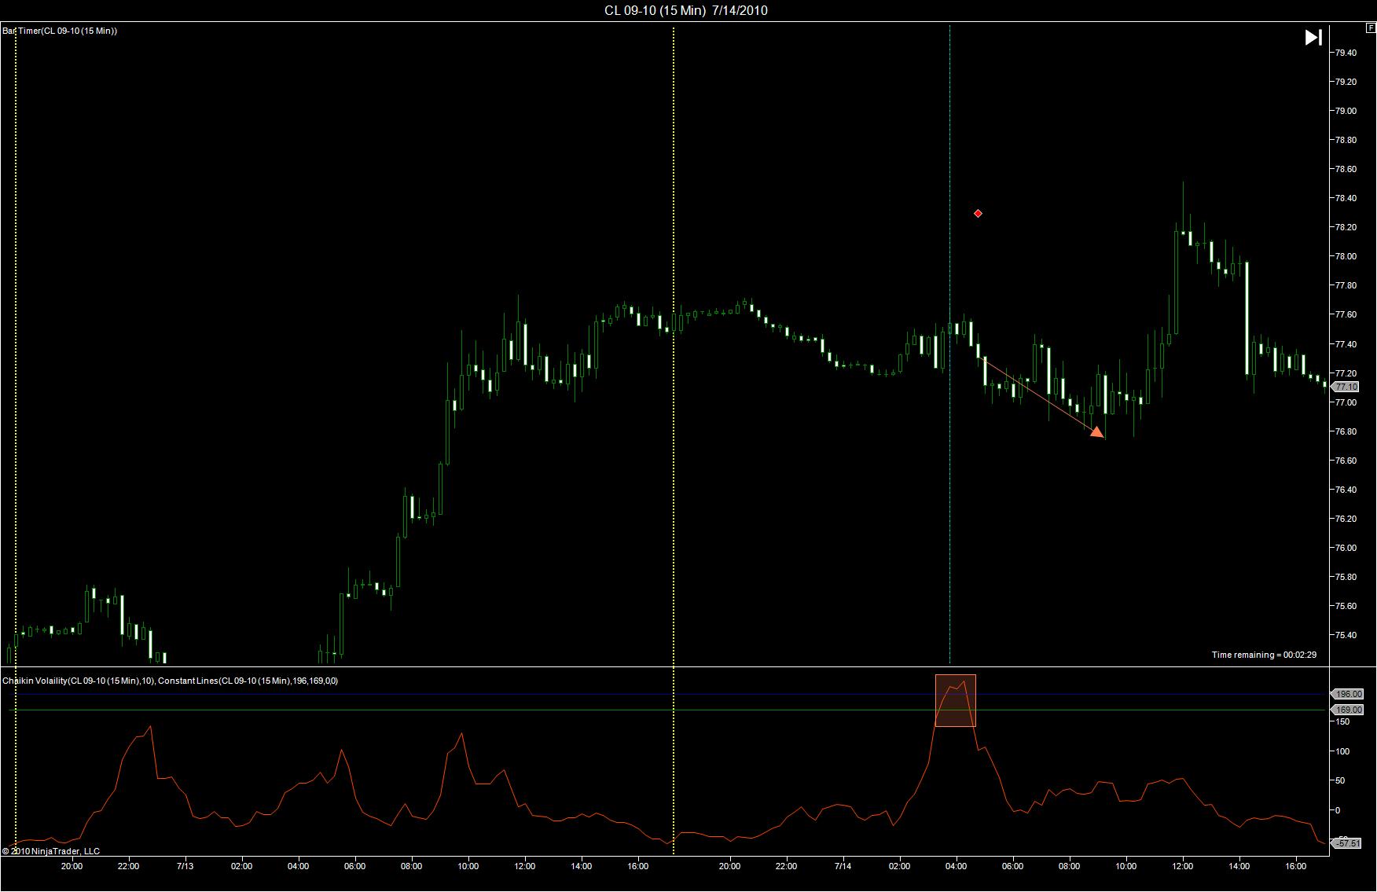
Task: Click the 196.00 constant line marker
Action: tap(1347, 694)
